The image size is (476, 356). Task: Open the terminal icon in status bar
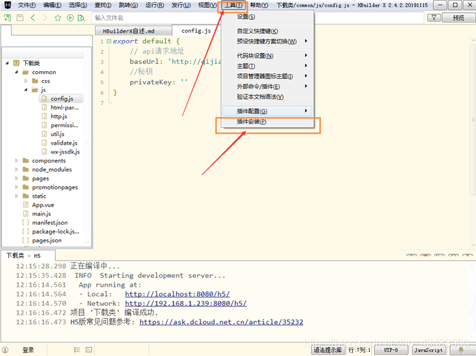tap(88, 350)
